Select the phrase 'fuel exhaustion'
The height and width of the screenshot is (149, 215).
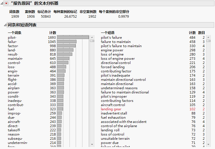click(113, 118)
